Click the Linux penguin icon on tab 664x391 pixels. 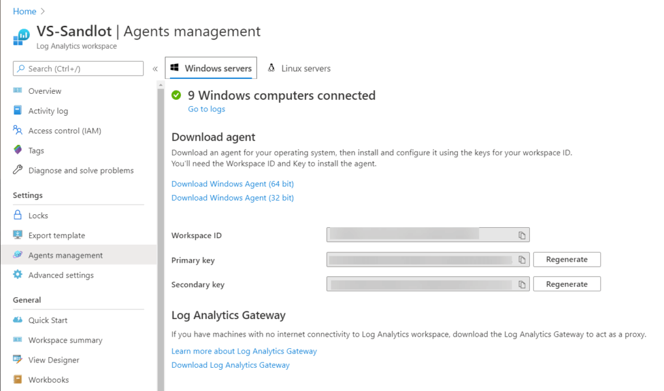271,67
